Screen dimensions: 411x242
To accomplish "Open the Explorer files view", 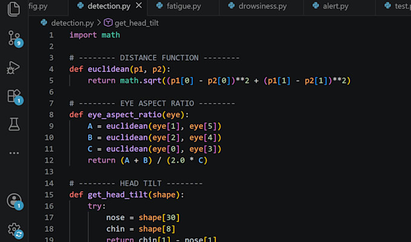I will (x=14, y=8).
